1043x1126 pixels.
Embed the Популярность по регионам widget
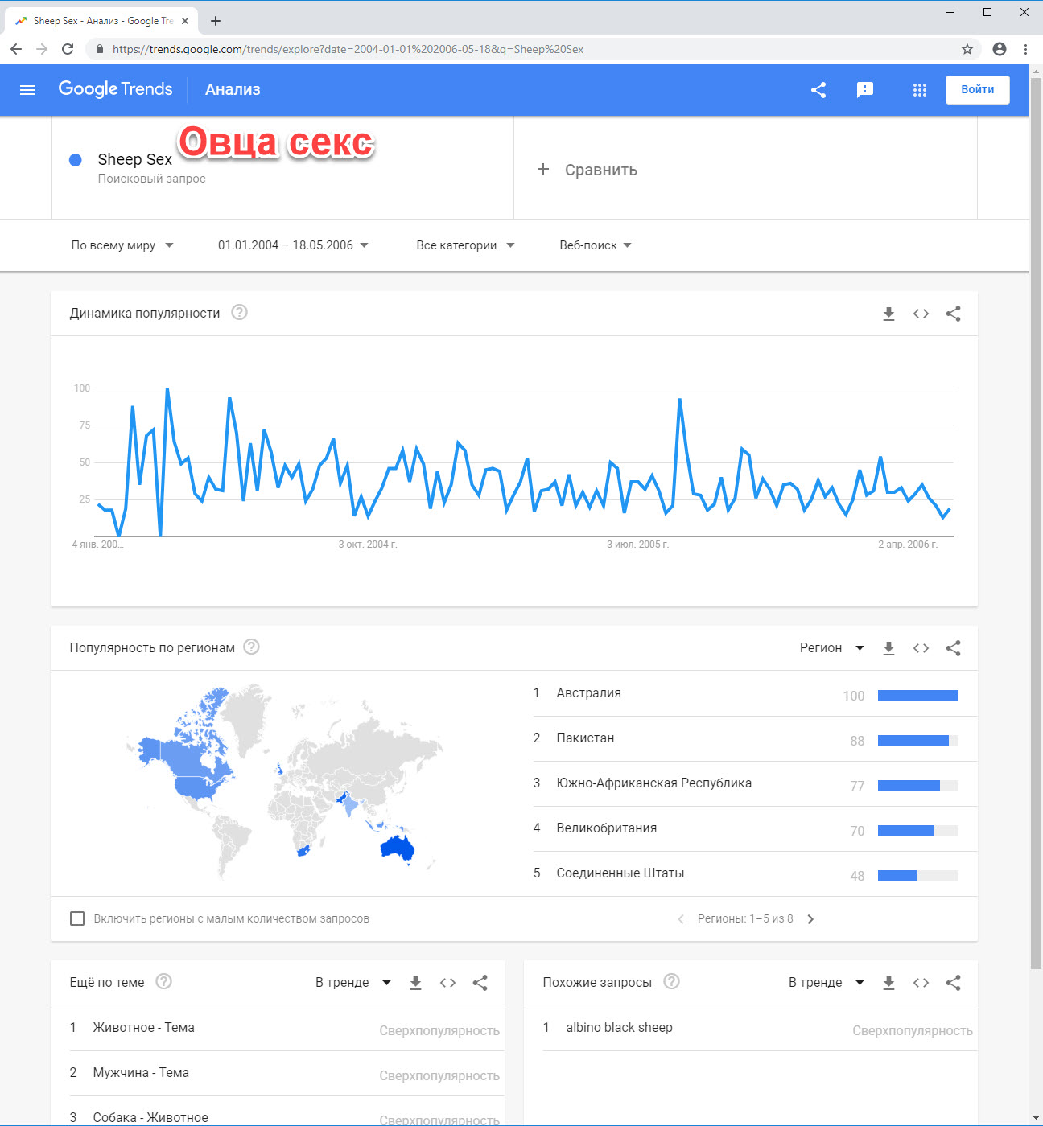click(x=921, y=648)
